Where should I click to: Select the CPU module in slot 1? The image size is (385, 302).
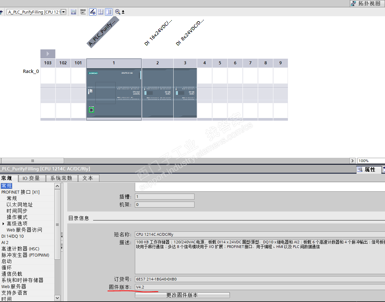(x=114, y=93)
